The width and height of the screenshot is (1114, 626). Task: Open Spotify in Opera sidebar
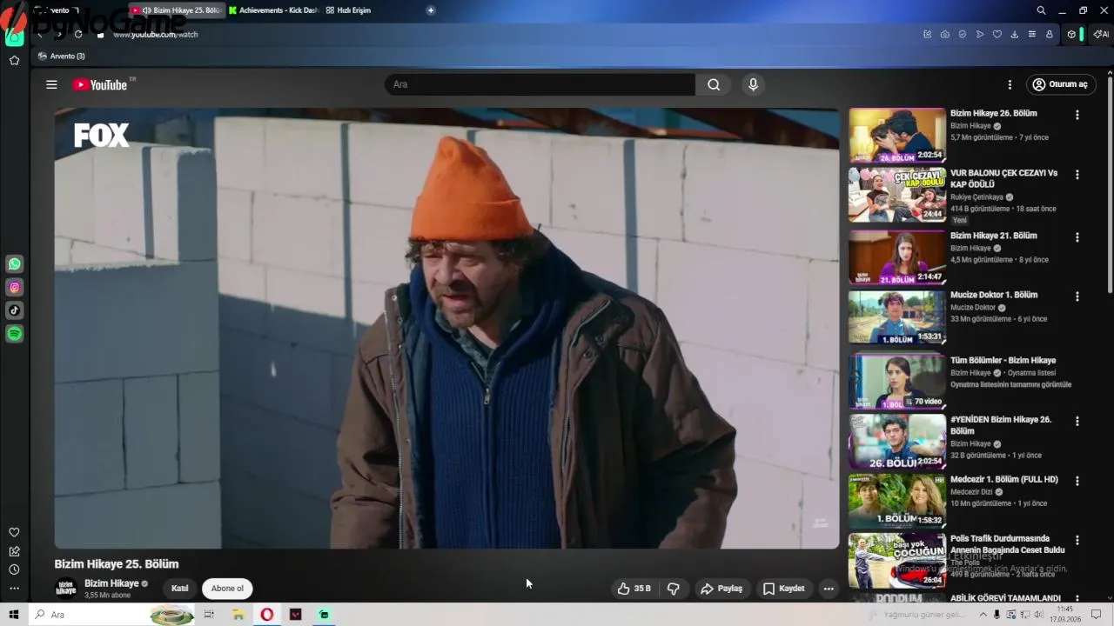(15, 334)
